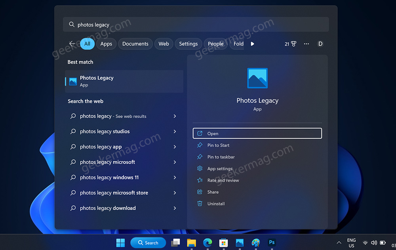Click the taskbar Search button
This screenshot has height=250, width=396.
[148, 242]
